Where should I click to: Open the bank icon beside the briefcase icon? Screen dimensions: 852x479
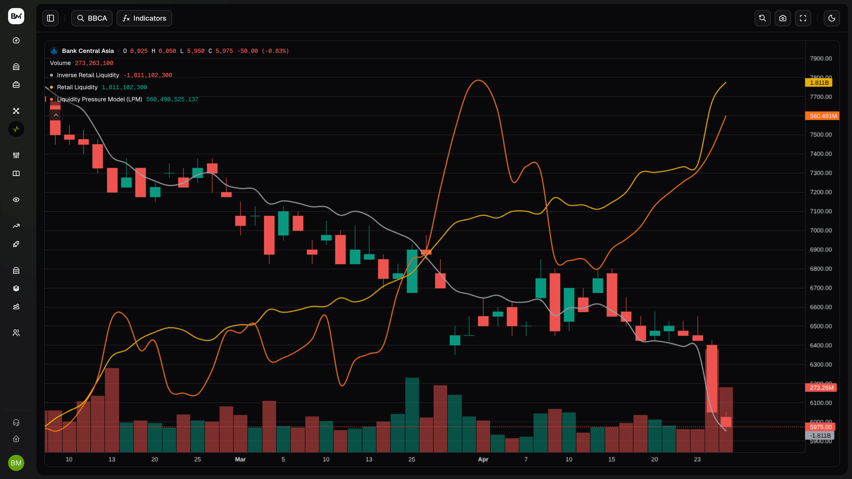16,67
